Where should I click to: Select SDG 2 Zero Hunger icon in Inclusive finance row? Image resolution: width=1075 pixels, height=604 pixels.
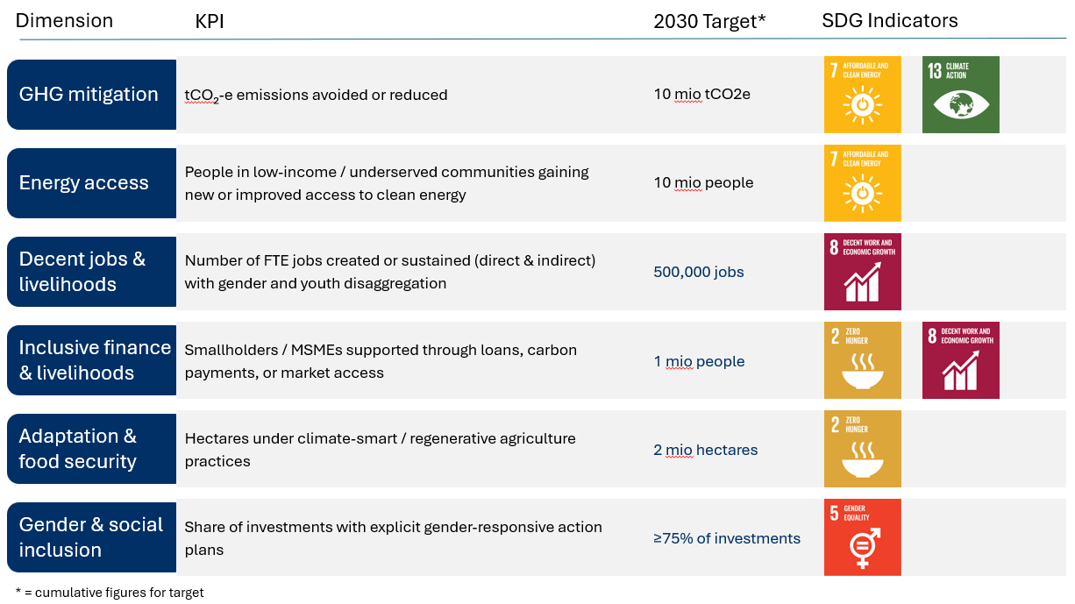[x=862, y=360]
